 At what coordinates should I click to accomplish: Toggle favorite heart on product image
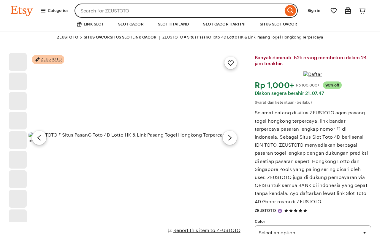pyautogui.click(x=231, y=63)
